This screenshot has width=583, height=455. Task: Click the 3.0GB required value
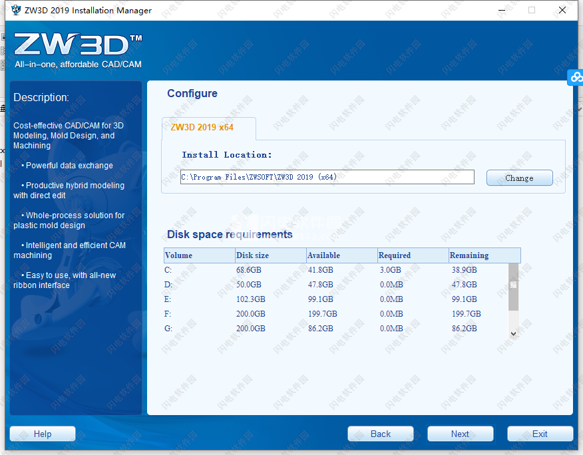391,270
